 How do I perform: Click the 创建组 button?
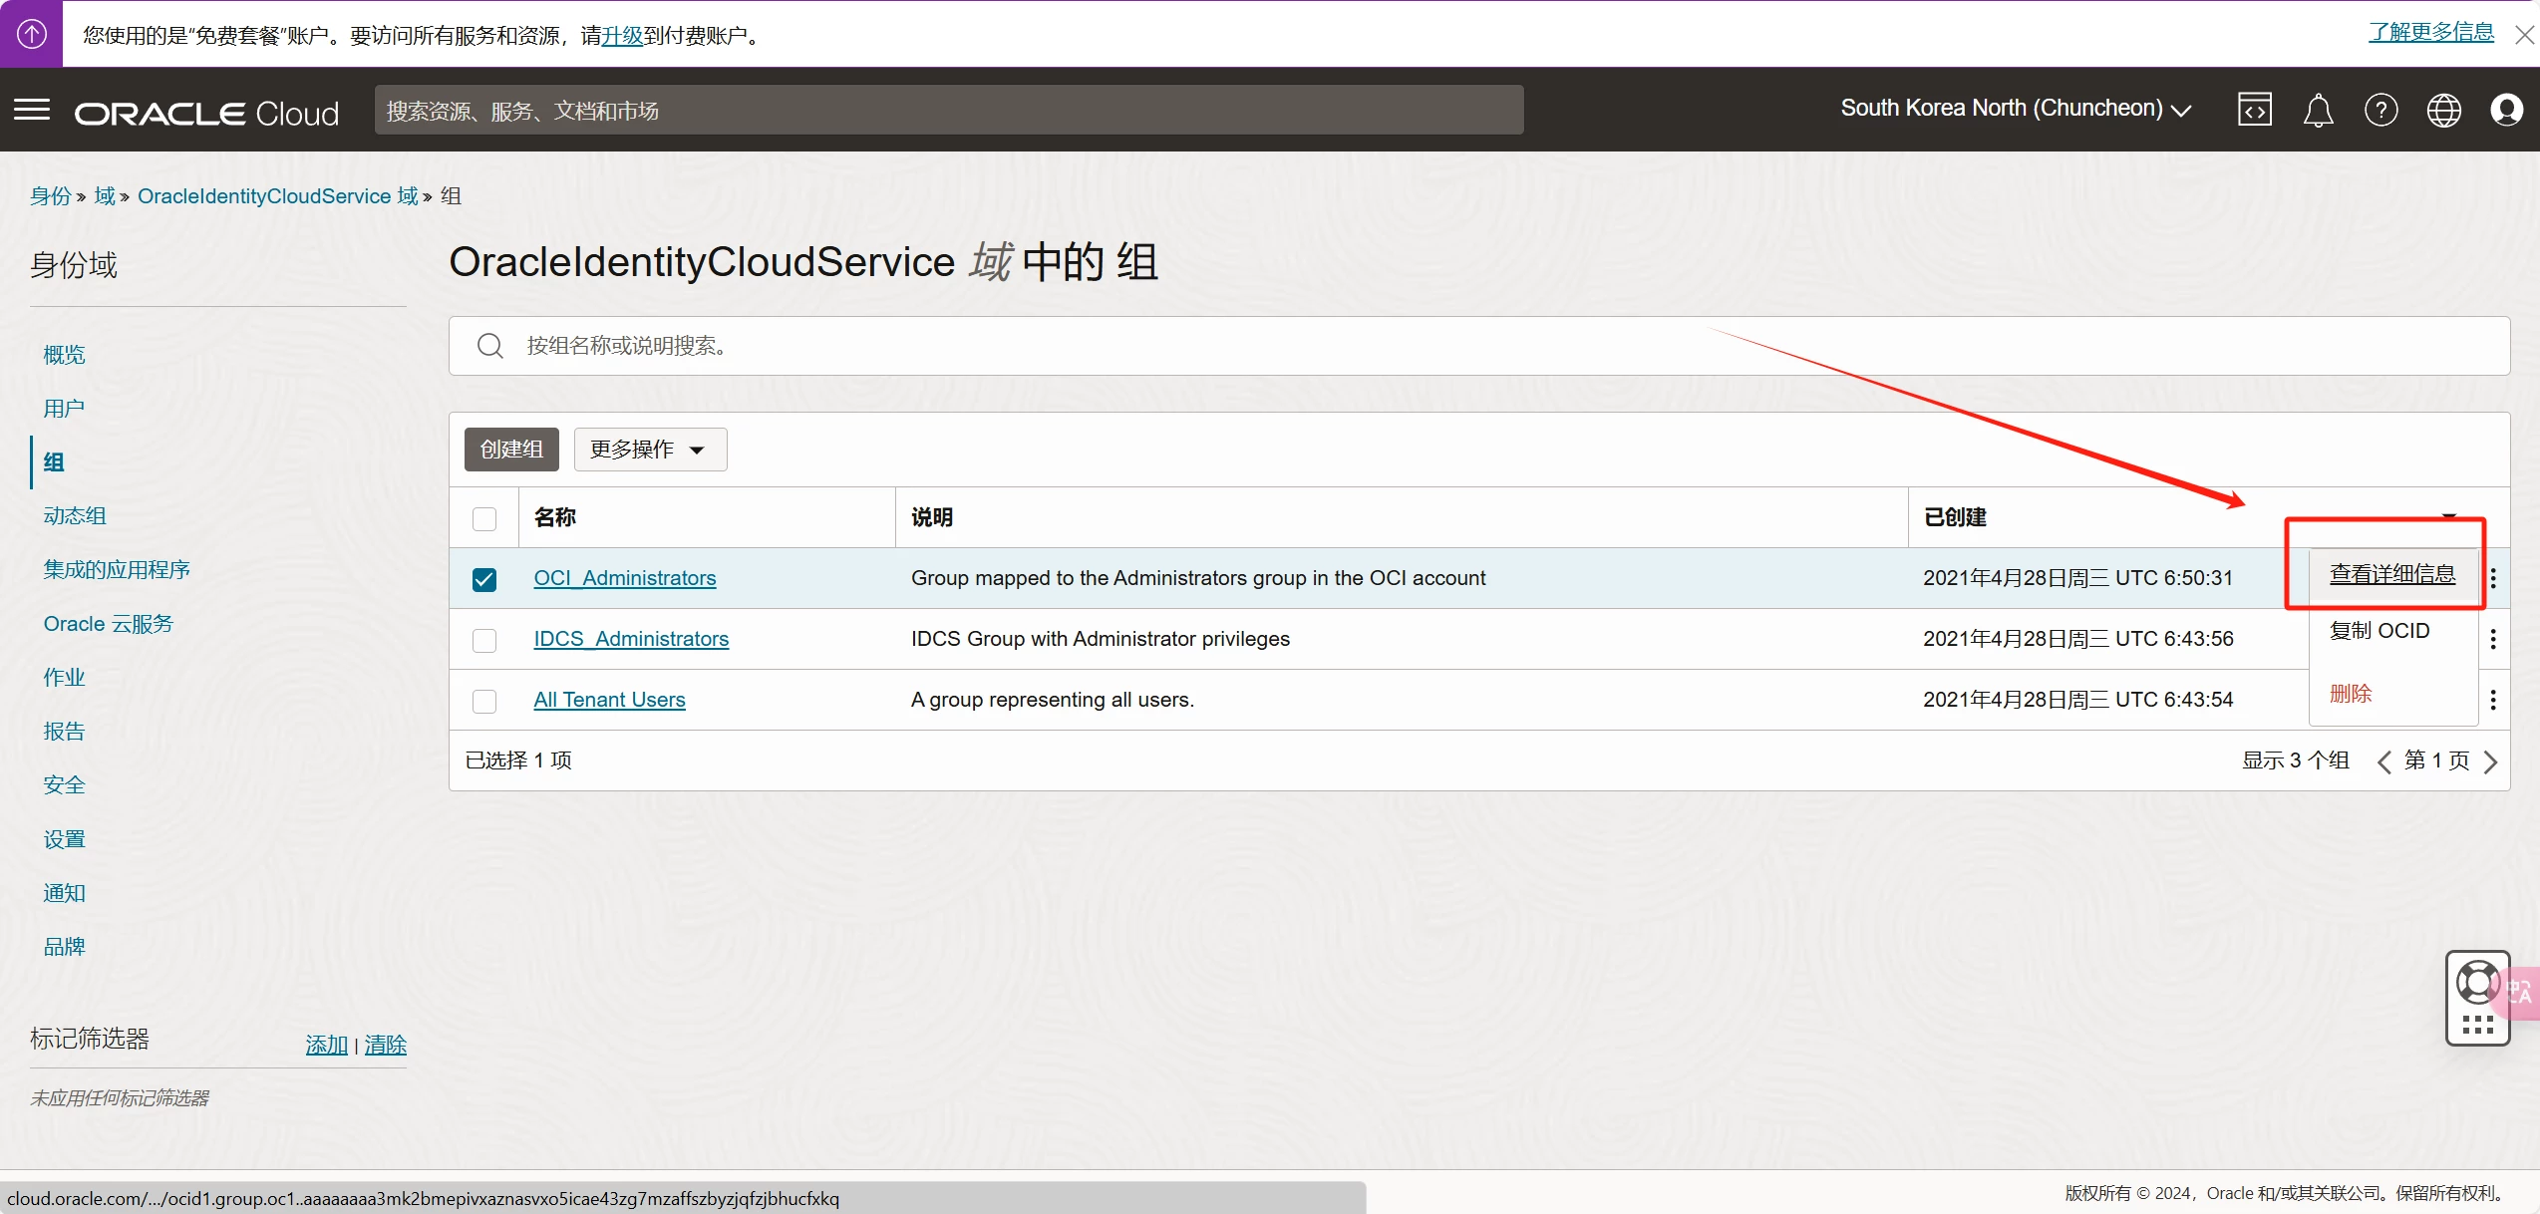pyautogui.click(x=511, y=450)
